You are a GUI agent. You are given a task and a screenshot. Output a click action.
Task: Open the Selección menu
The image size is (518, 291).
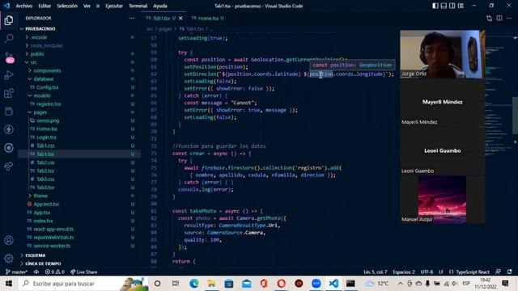point(67,6)
